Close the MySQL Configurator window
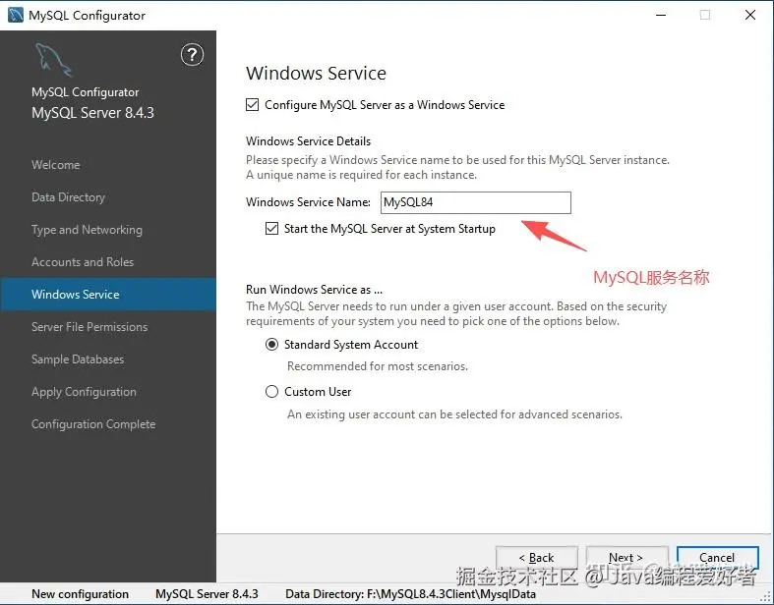 (750, 16)
